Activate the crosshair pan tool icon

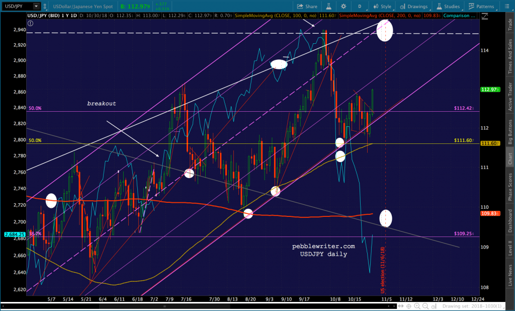[409, 306]
